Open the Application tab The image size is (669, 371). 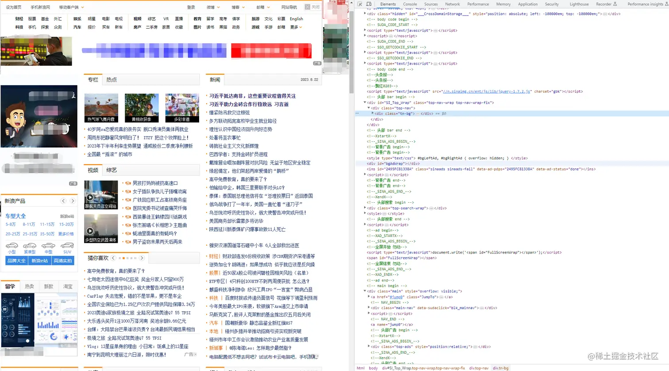coord(527,4)
